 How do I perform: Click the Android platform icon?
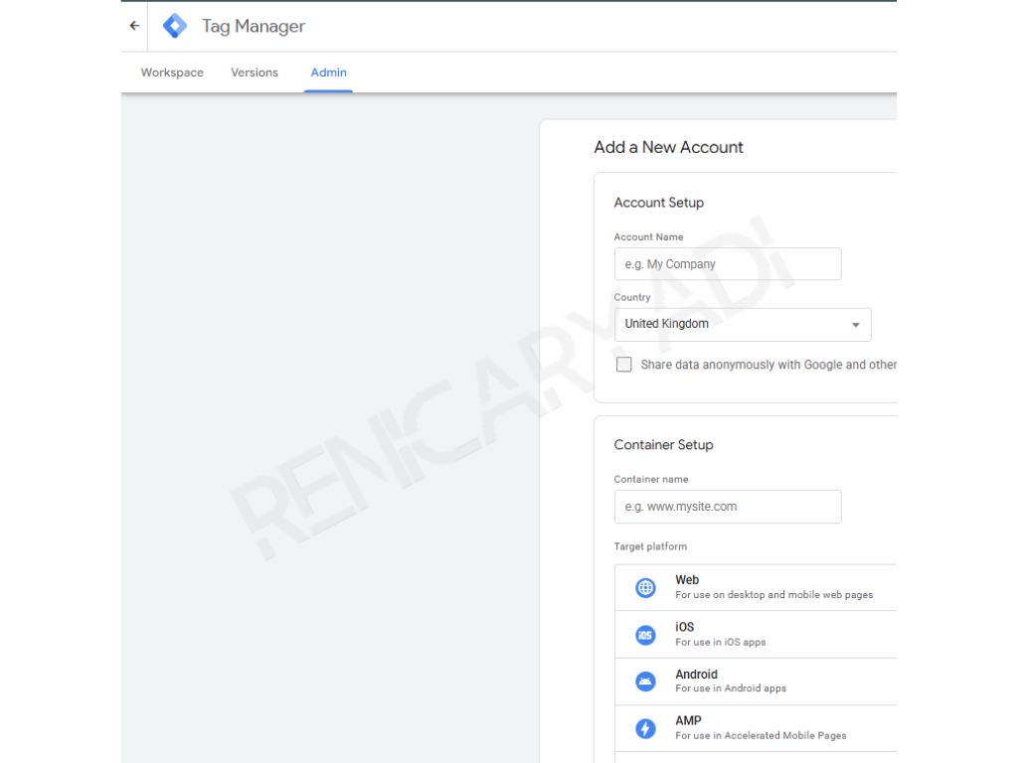tap(645, 682)
